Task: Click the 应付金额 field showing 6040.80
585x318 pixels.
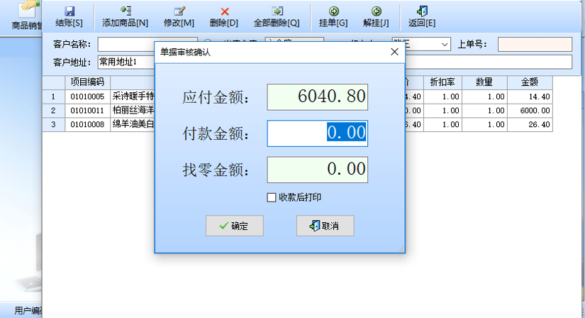Action: click(318, 97)
